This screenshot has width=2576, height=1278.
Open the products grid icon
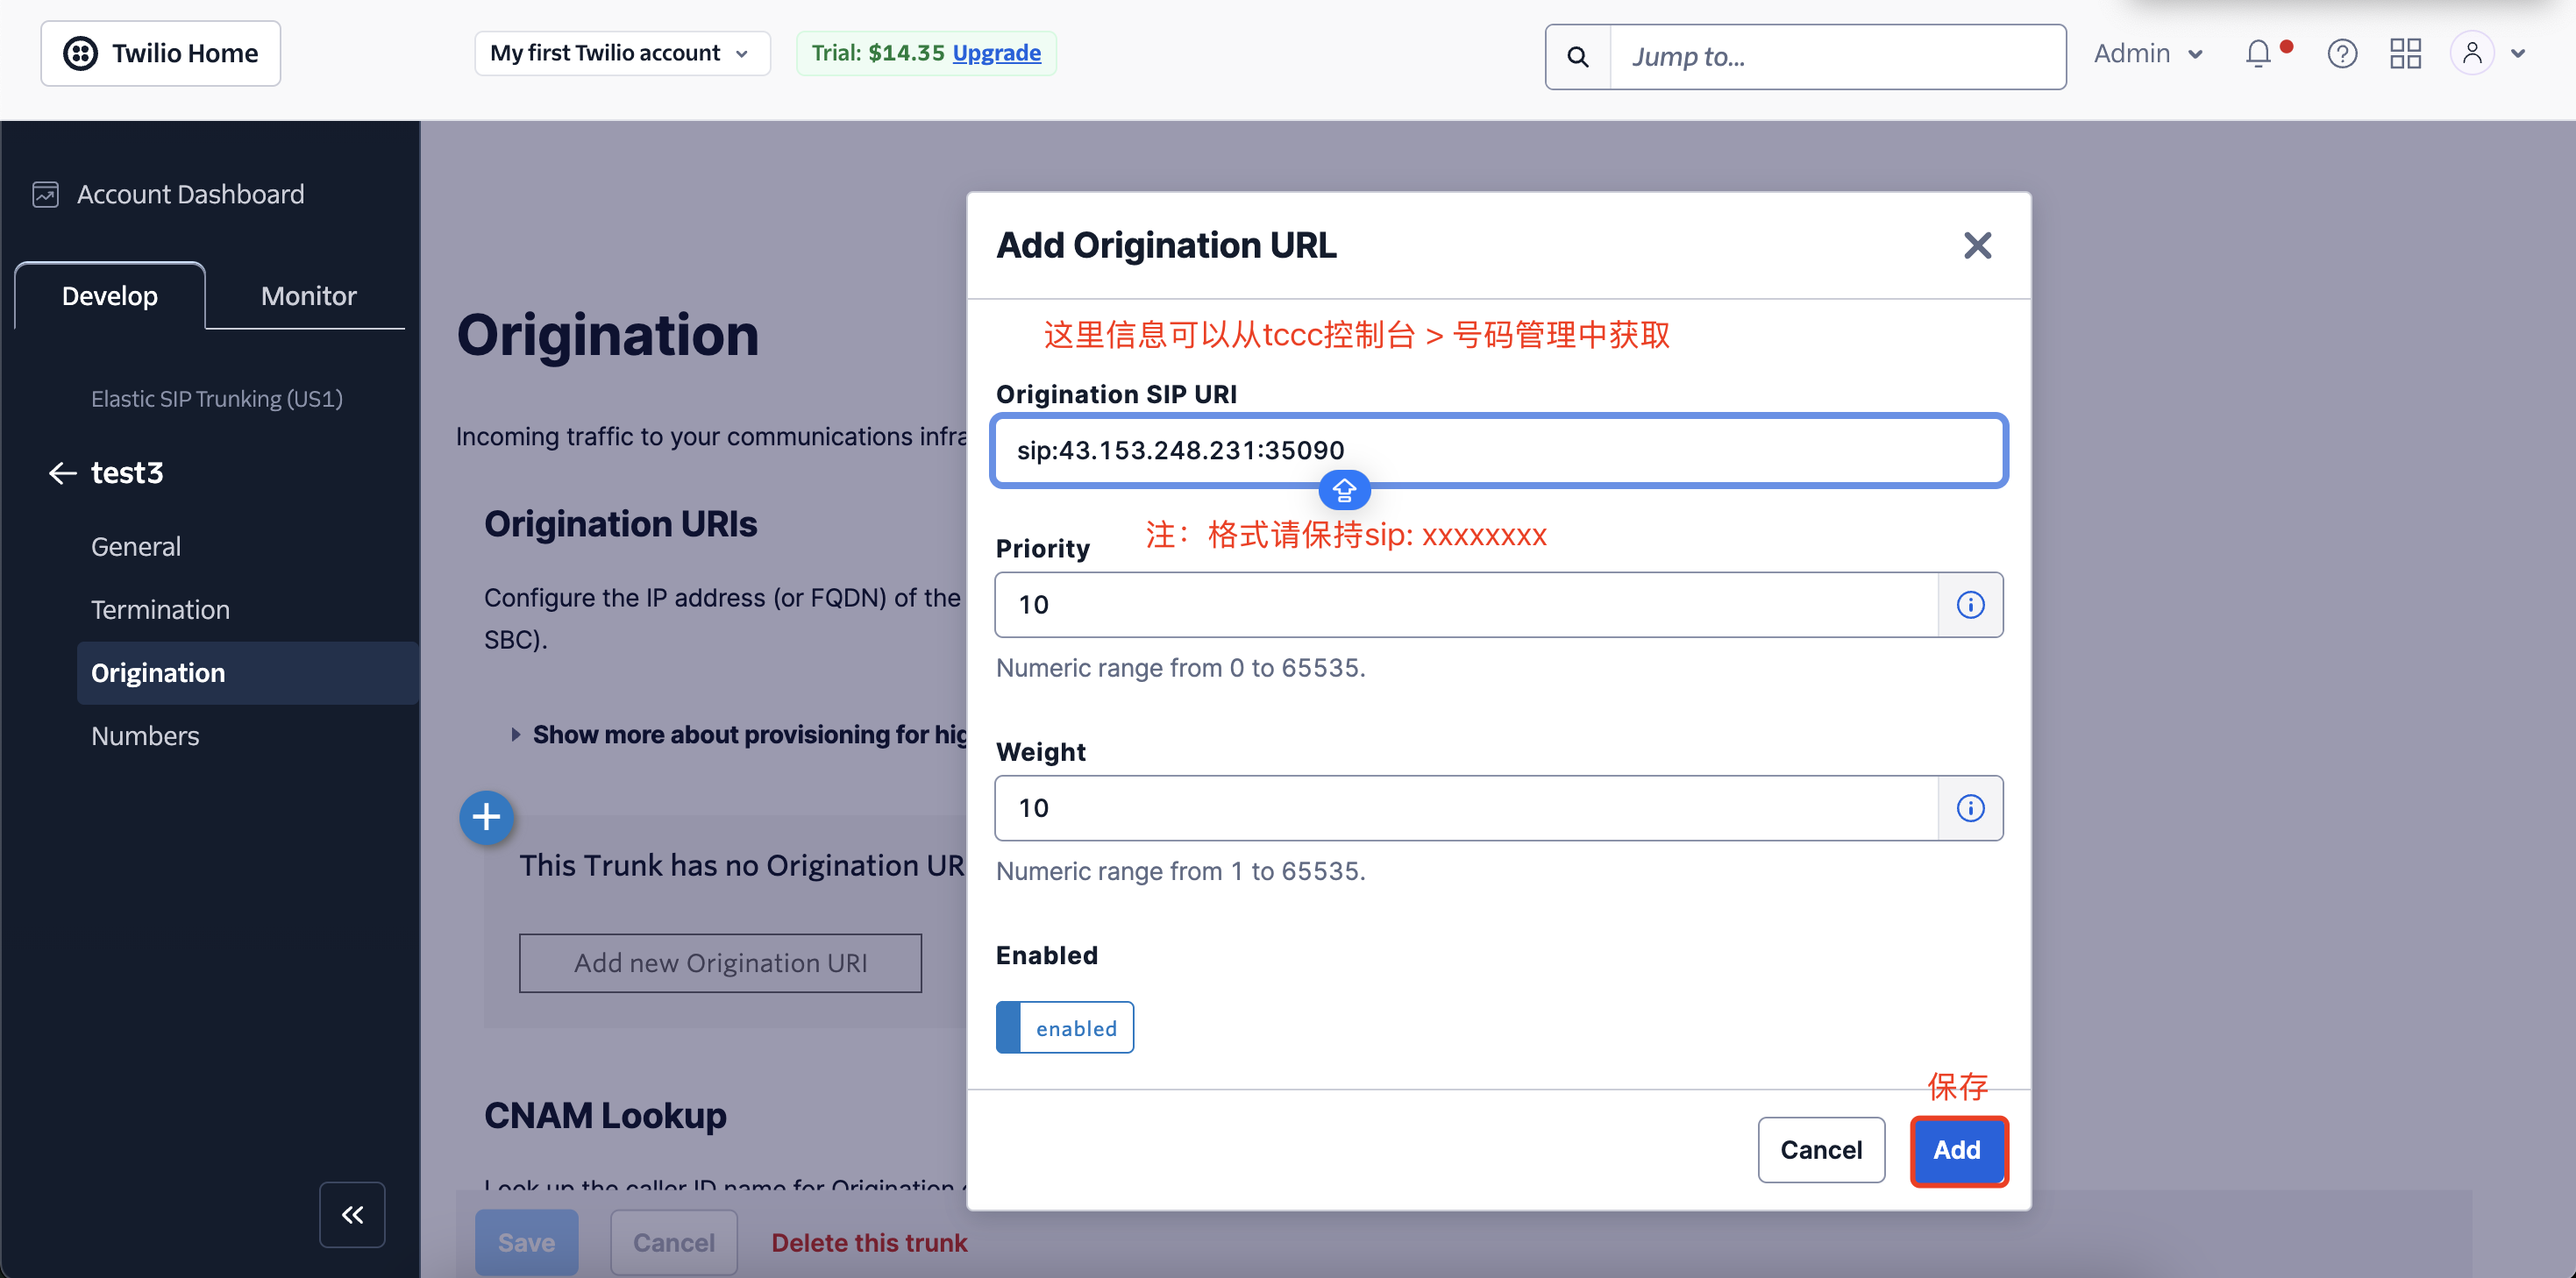[x=2405, y=53]
